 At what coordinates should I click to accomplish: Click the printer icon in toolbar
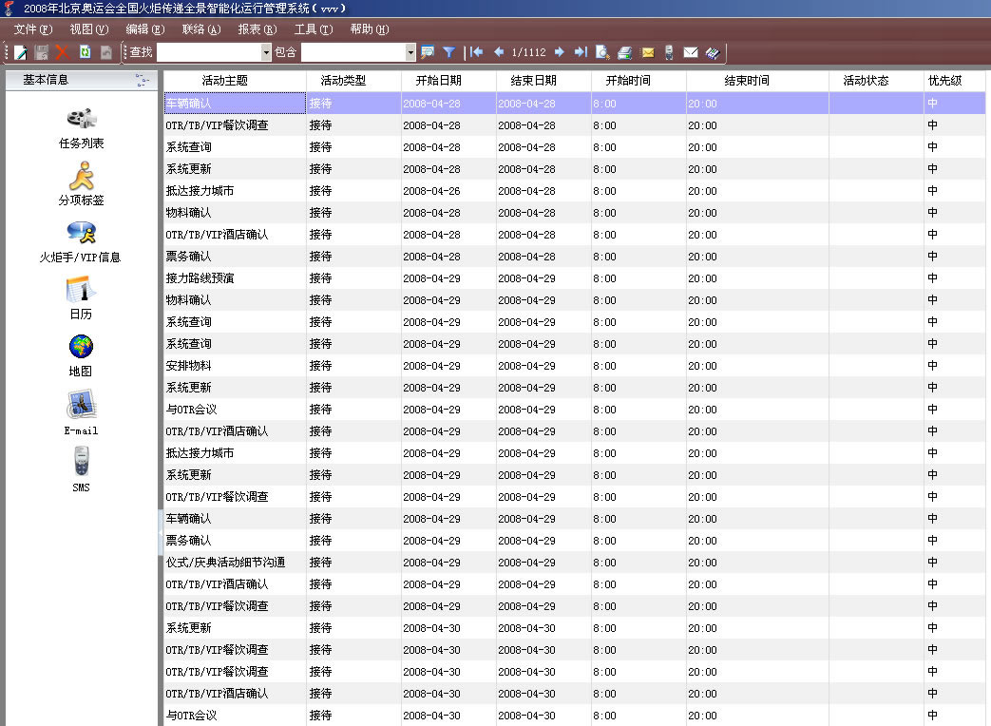pyautogui.click(x=624, y=52)
